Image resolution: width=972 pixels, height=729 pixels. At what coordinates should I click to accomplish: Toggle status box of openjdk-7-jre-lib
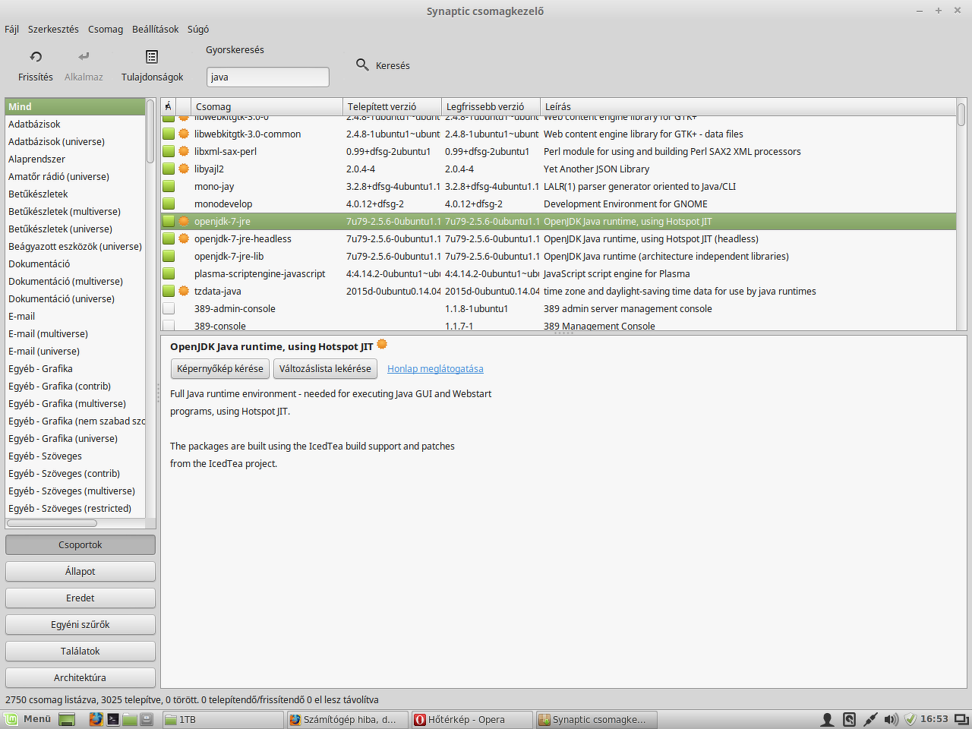tap(169, 256)
